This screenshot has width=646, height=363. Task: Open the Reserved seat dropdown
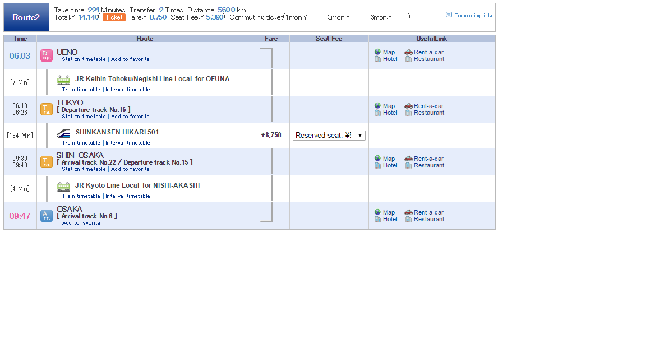329,136
